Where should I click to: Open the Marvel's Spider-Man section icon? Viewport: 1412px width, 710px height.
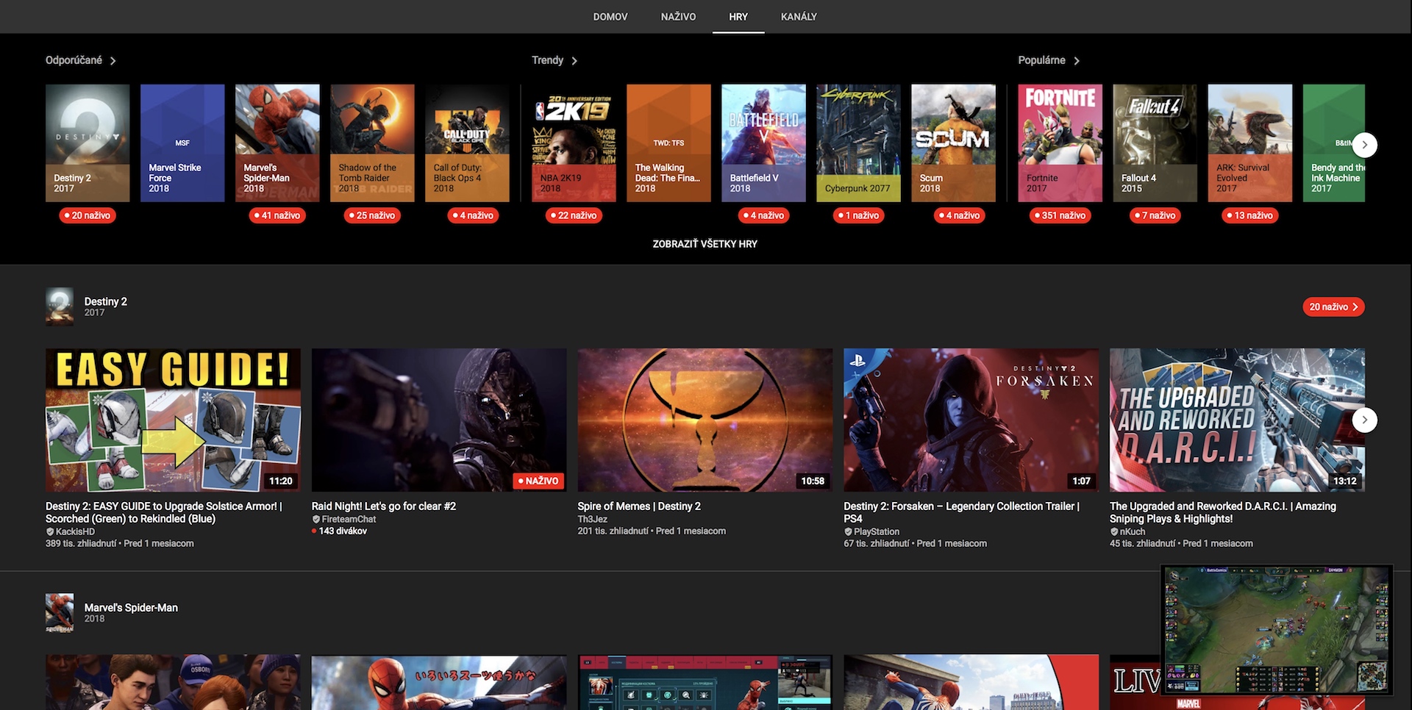click(60, 613)
